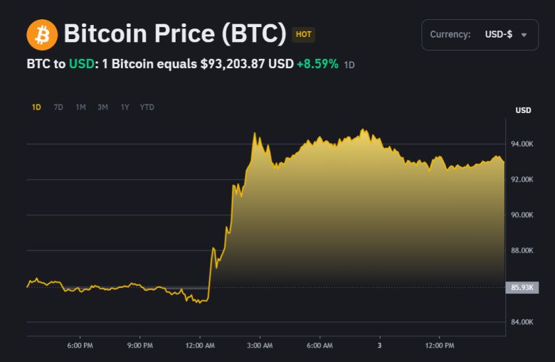Switch to the 7D time range
The image size is (555, 362).
coord(58,107)
